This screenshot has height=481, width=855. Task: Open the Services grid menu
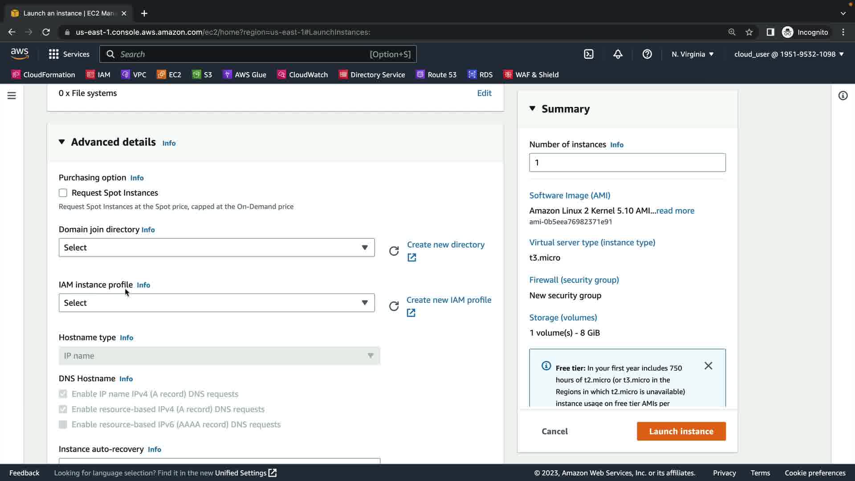coord(54,54)
